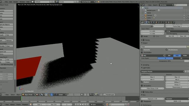This screenshot has width=189, height=106.
Task: Click the Camera object icon in outliner
Action: [146, 15]
